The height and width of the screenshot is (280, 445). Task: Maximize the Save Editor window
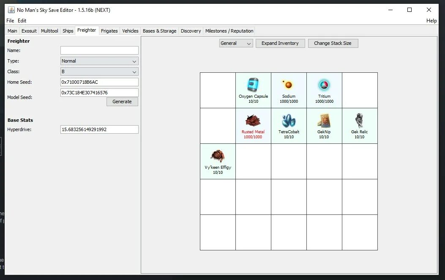(410, 10)
